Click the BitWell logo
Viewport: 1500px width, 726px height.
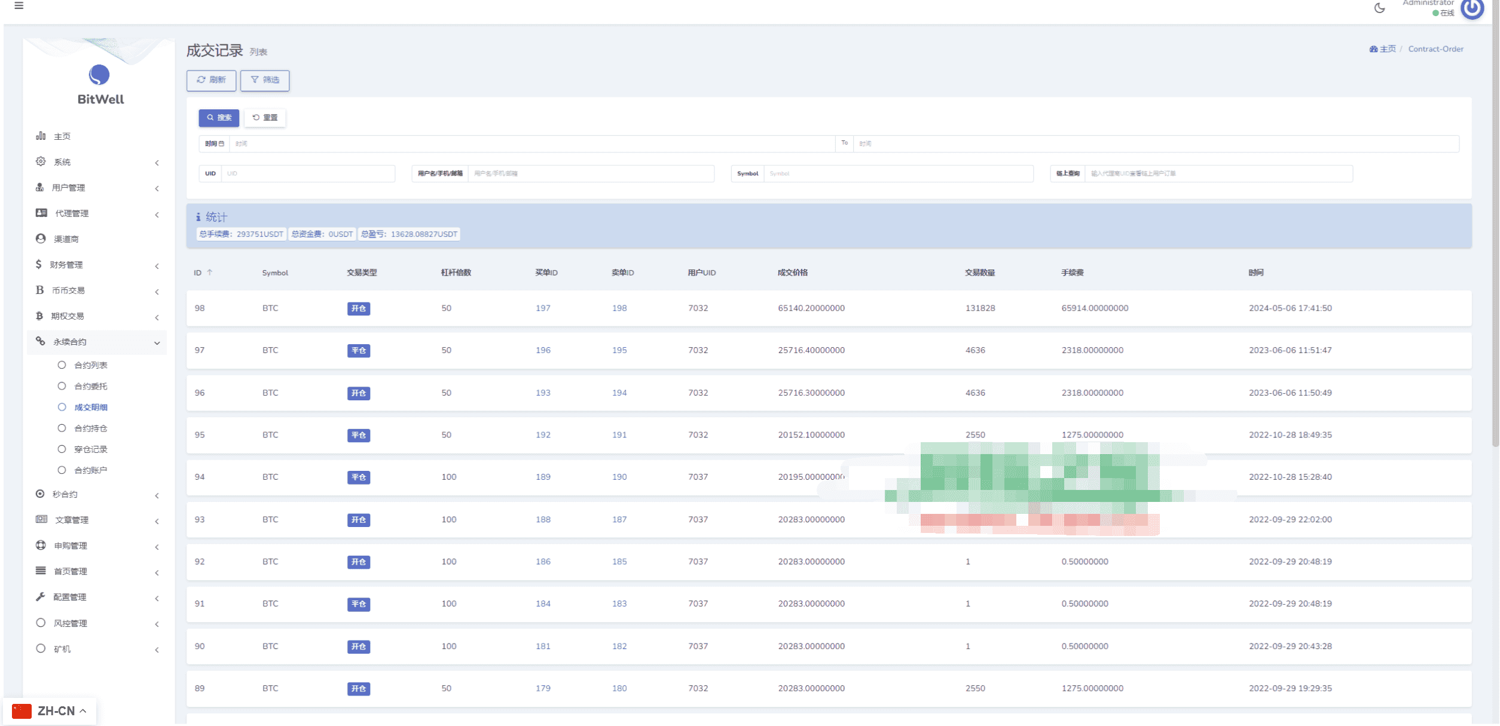coord(100,85)
